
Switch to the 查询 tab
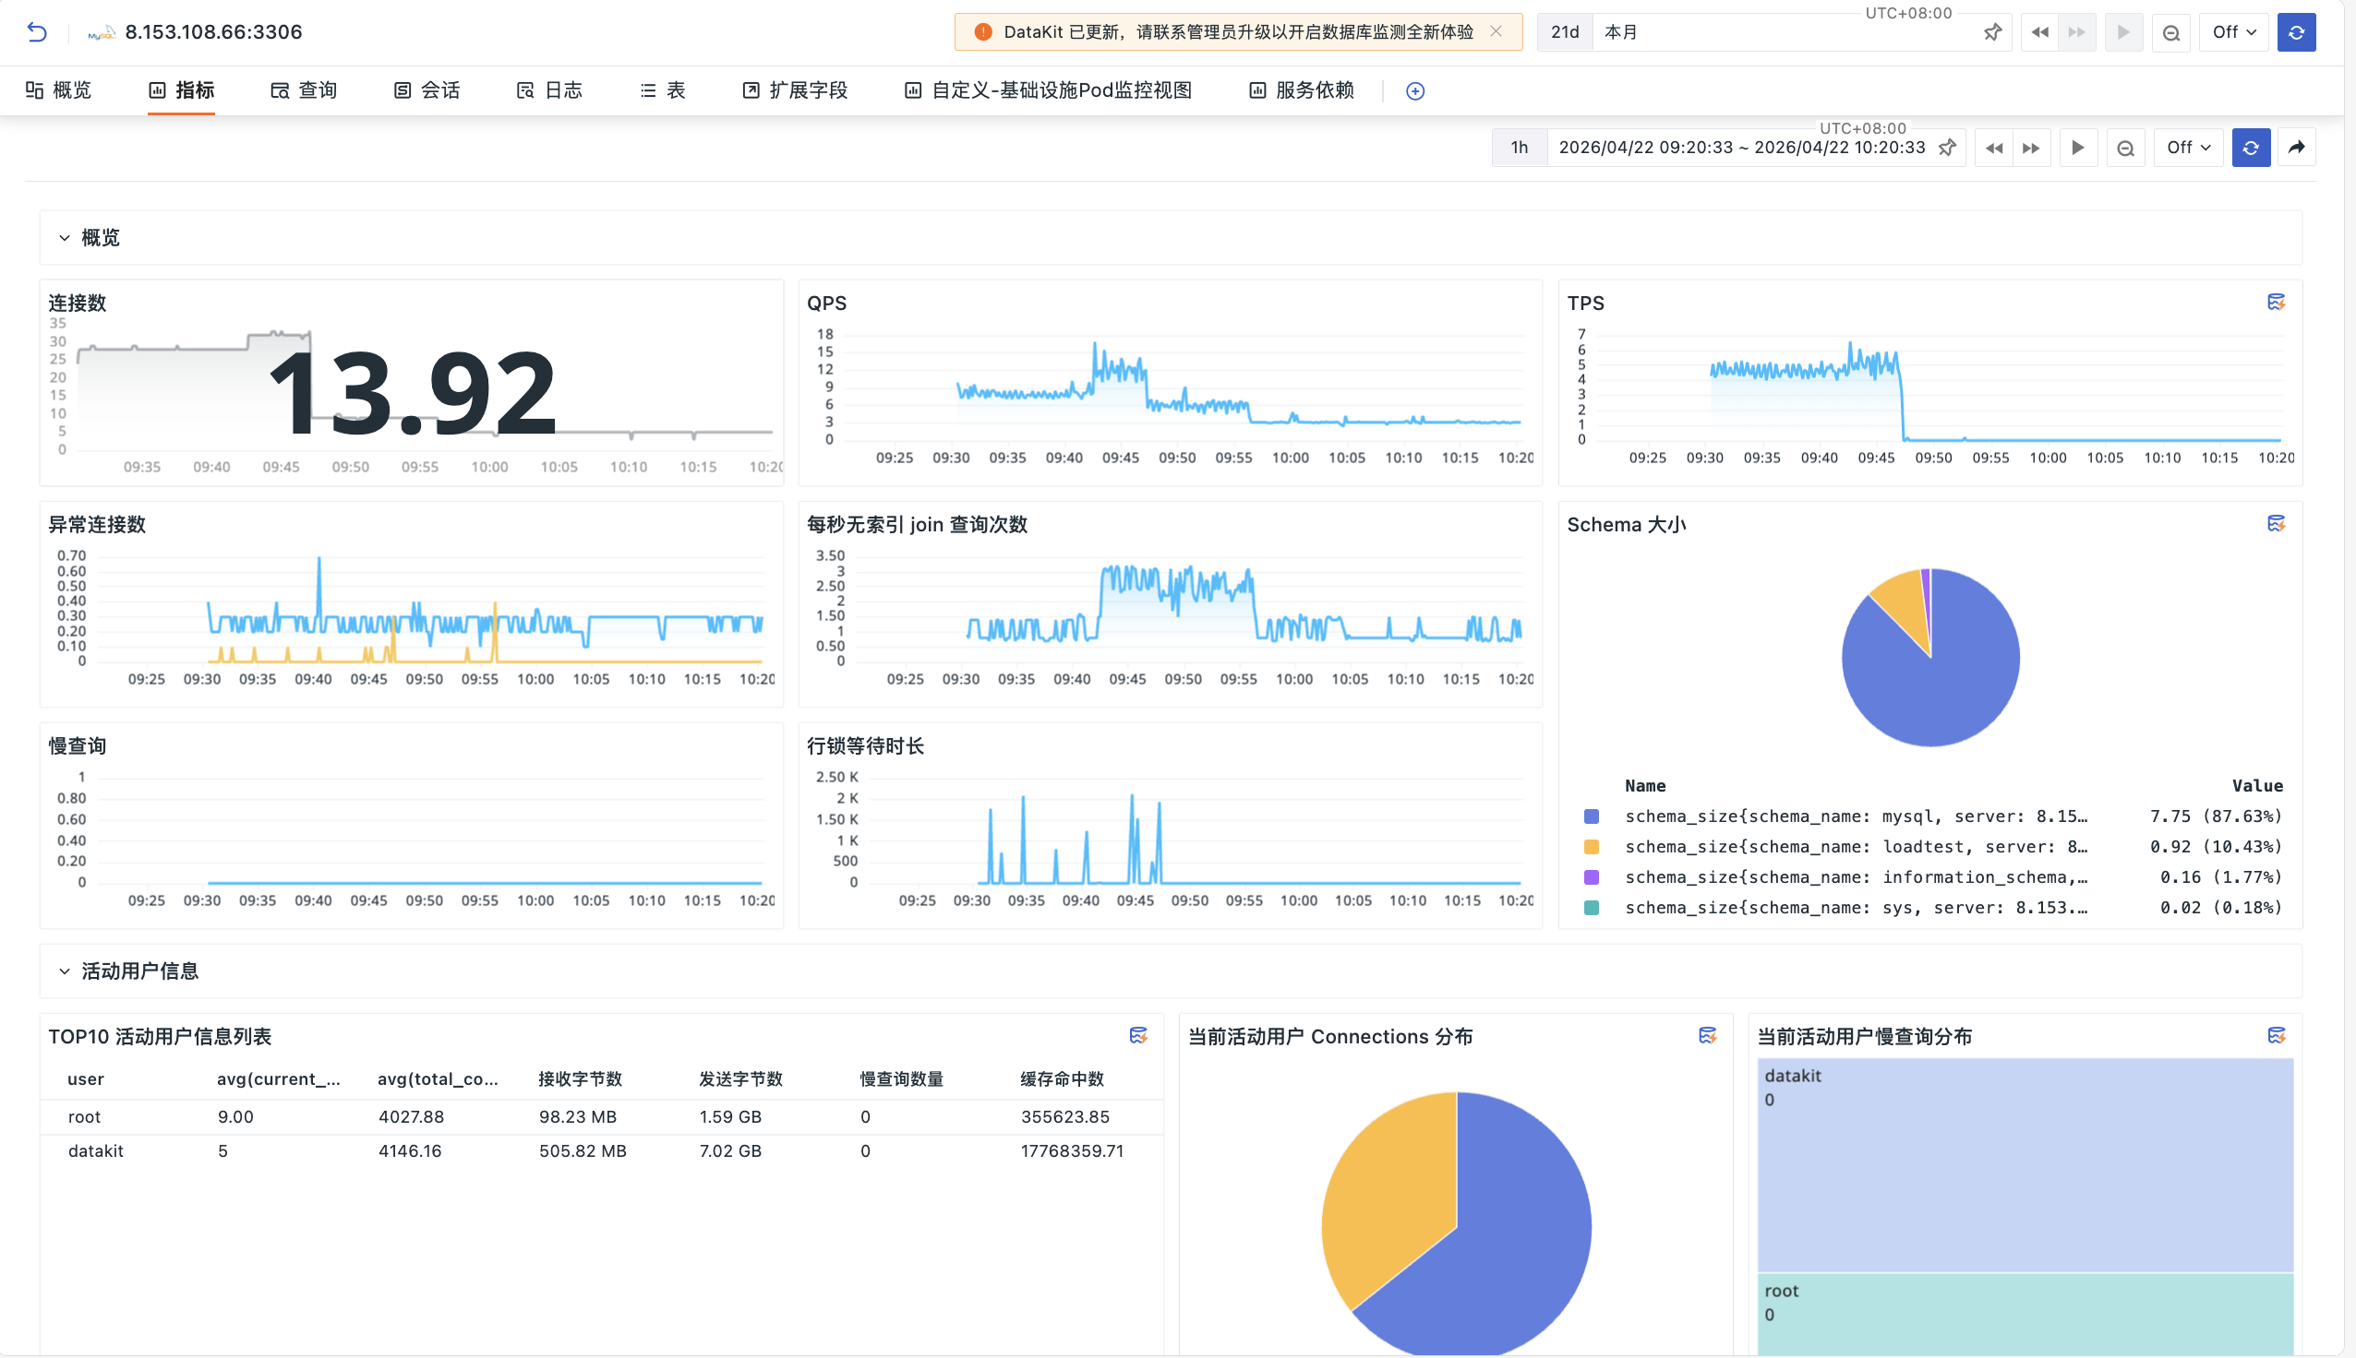303,90
